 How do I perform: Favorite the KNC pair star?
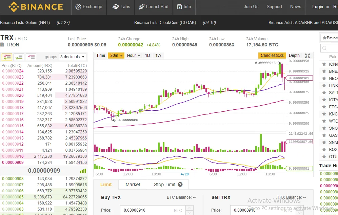click(324, 114)
